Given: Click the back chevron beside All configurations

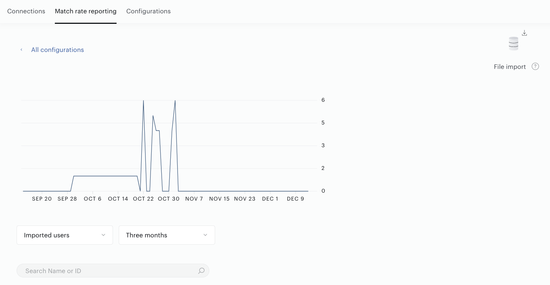Looking at the screenshot, I should (x=21, y=50).
